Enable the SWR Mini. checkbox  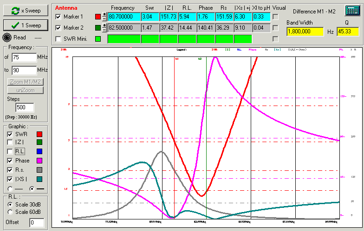58,39
